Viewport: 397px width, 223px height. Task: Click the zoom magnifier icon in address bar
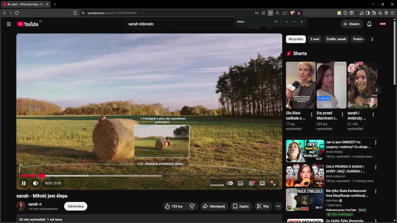[x=278, y=13]
